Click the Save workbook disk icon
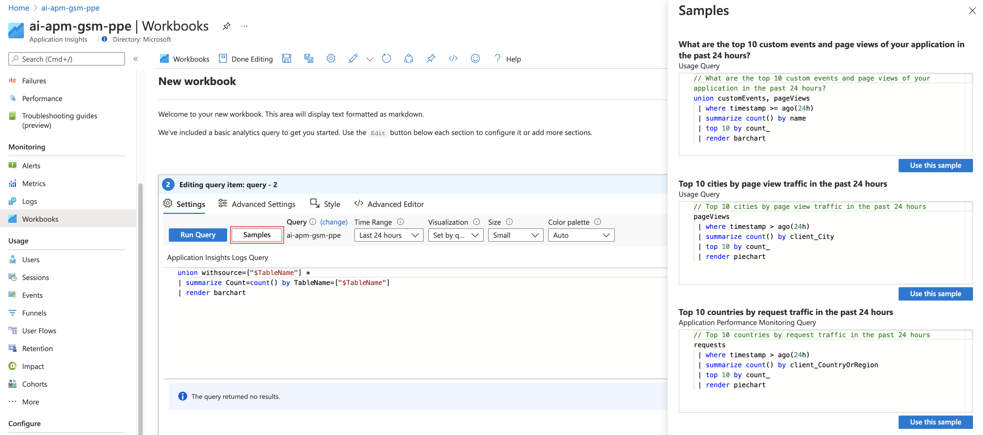The image size is (983, 435). click(286, 59)
